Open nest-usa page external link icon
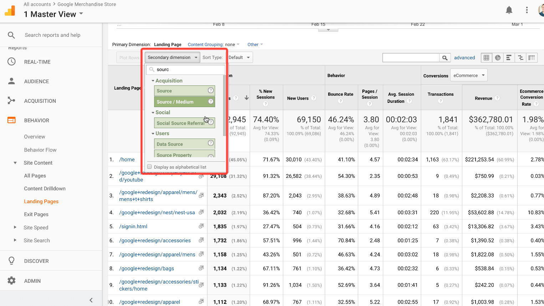The height and width of the screenshot is (306, 544). [x=201, y=212]
